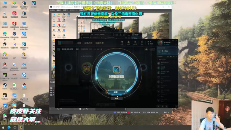Image resolution: width=231 pixels, height=130 pixels.
Task: Open Steam desktop shortcut
Action: coord(5,86)
